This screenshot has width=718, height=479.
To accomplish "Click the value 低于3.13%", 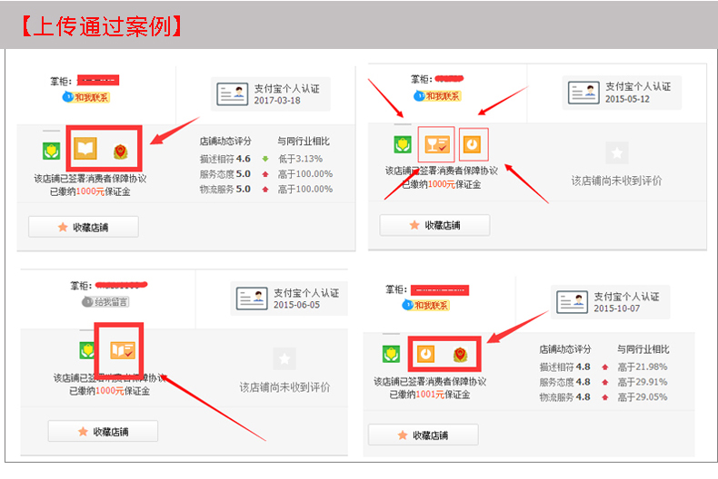I will click(x=301, y=159).
